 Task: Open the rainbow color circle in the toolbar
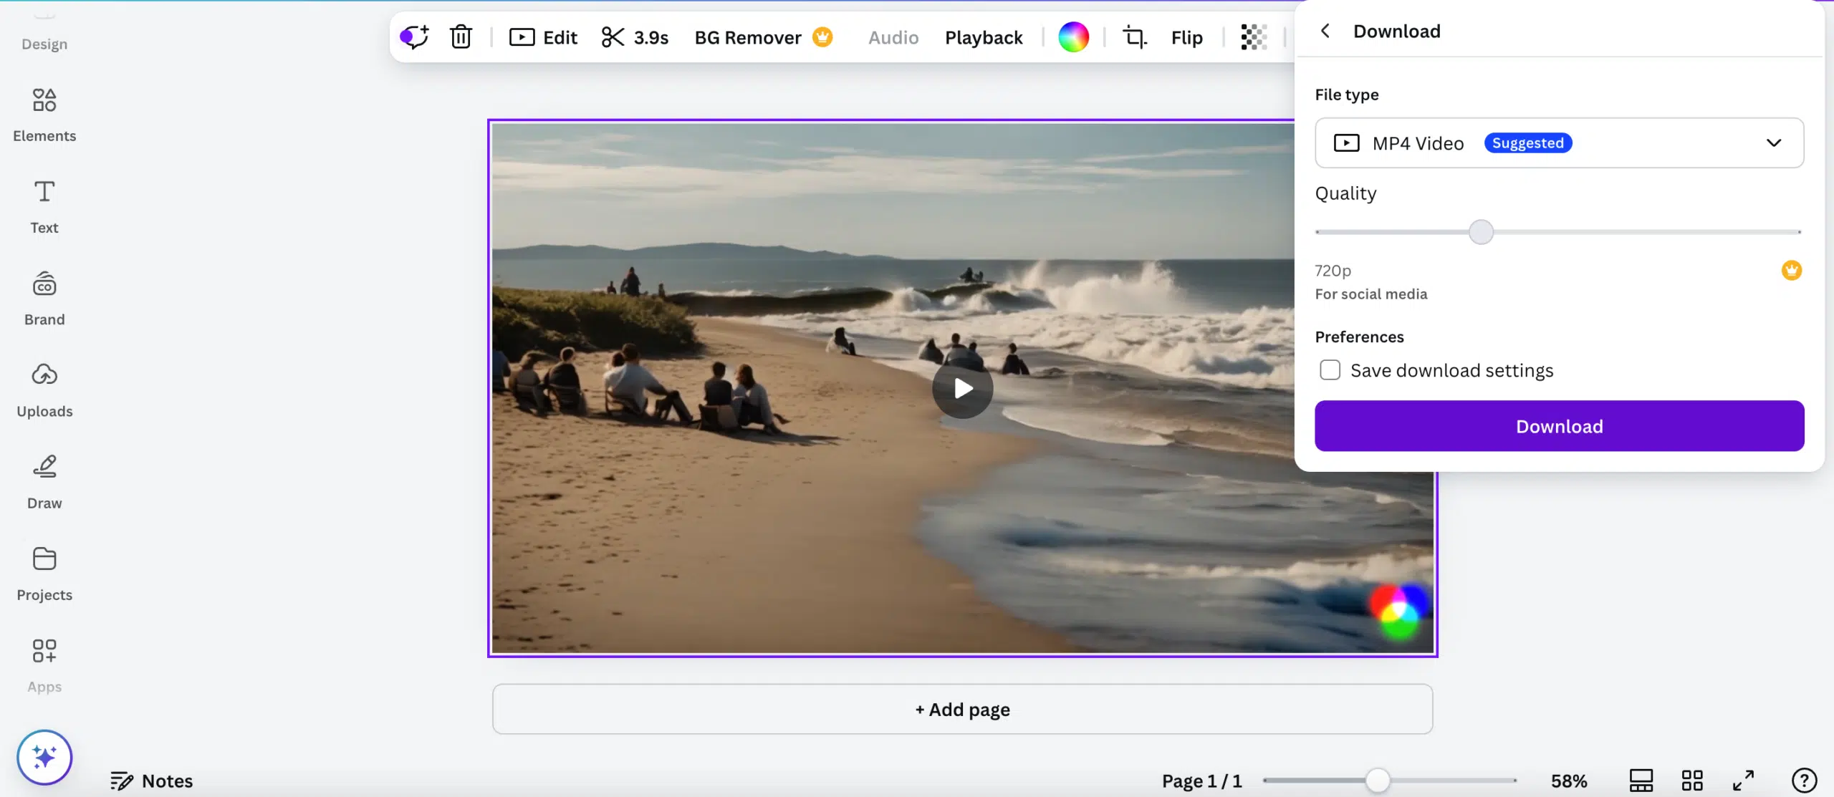click(x=1073, y=37)
